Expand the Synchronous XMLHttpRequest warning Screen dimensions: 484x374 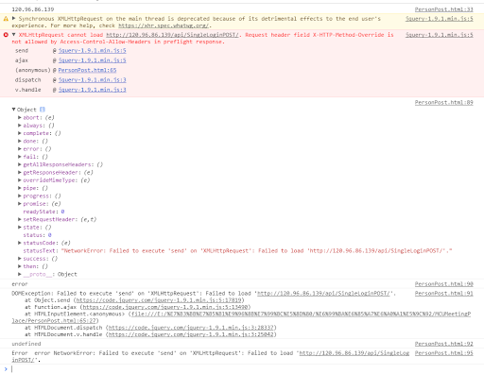click(x=14, y=19)
